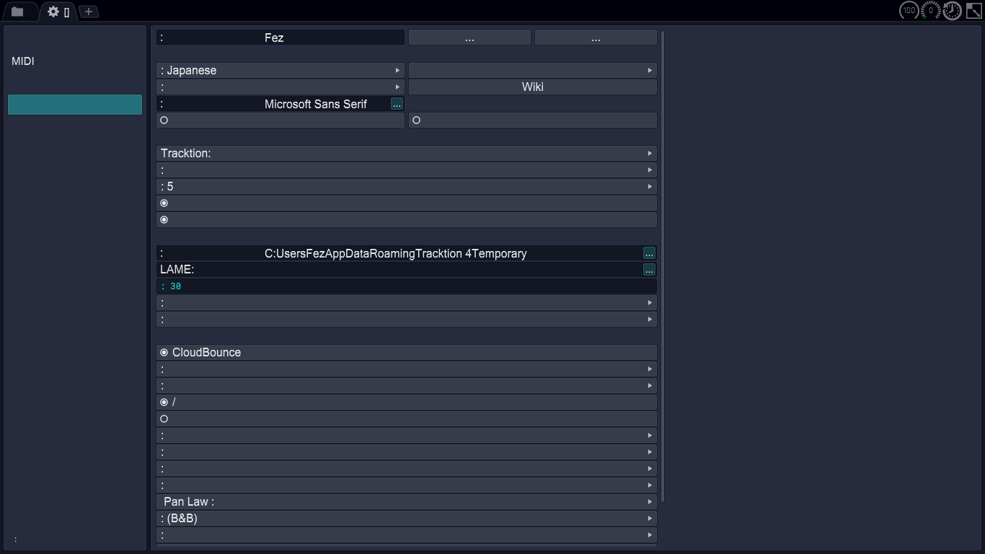Toggle the CloudBounce option
This screenshot has width=985, height=554.
(164, 353)
